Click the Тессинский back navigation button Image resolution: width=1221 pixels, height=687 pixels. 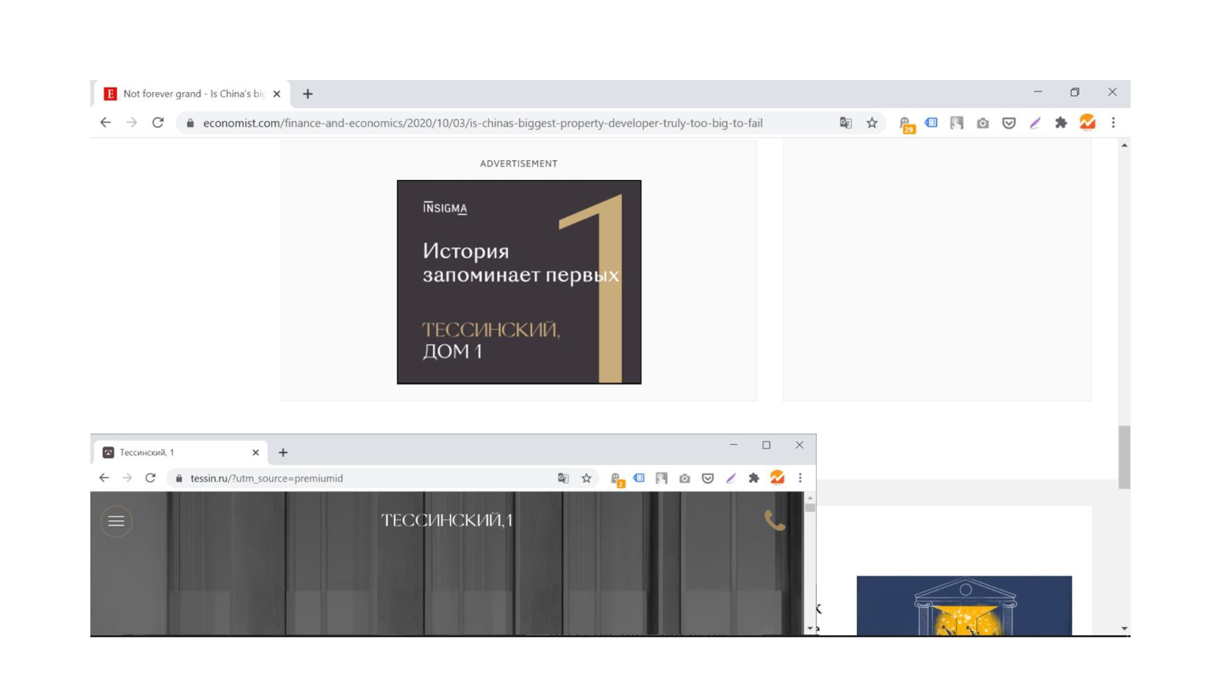pyautogui.click(x=104, y=478)
